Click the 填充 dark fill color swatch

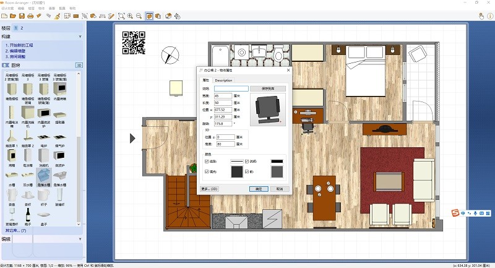tap(236, 173)
